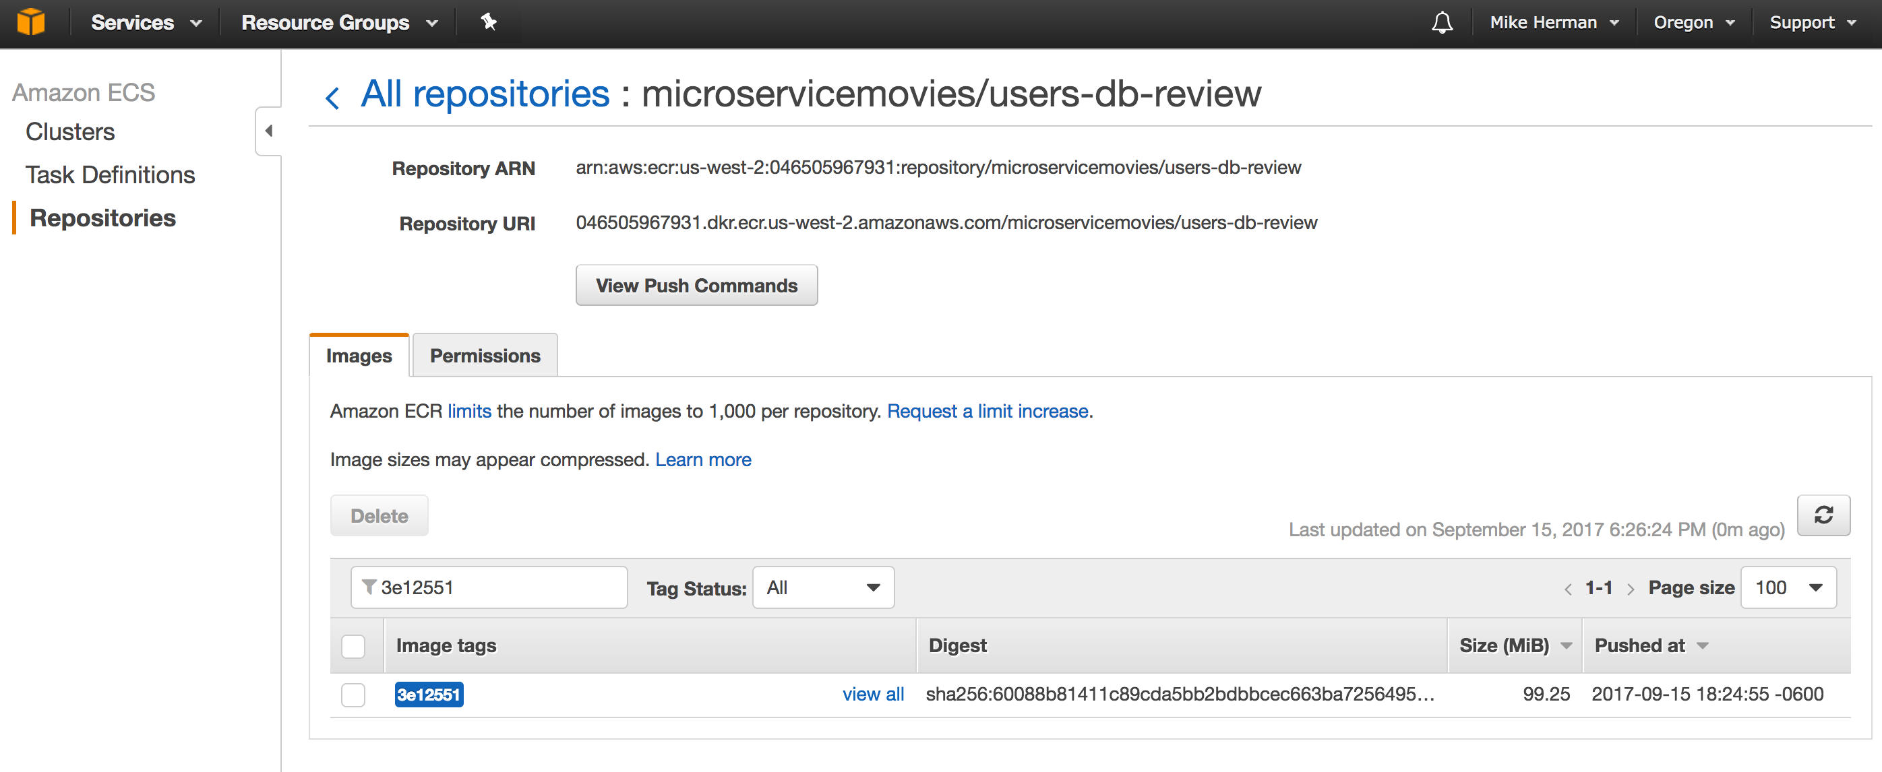
Task: Check the select-all images checkbox
Action: (x=354, y=645)
